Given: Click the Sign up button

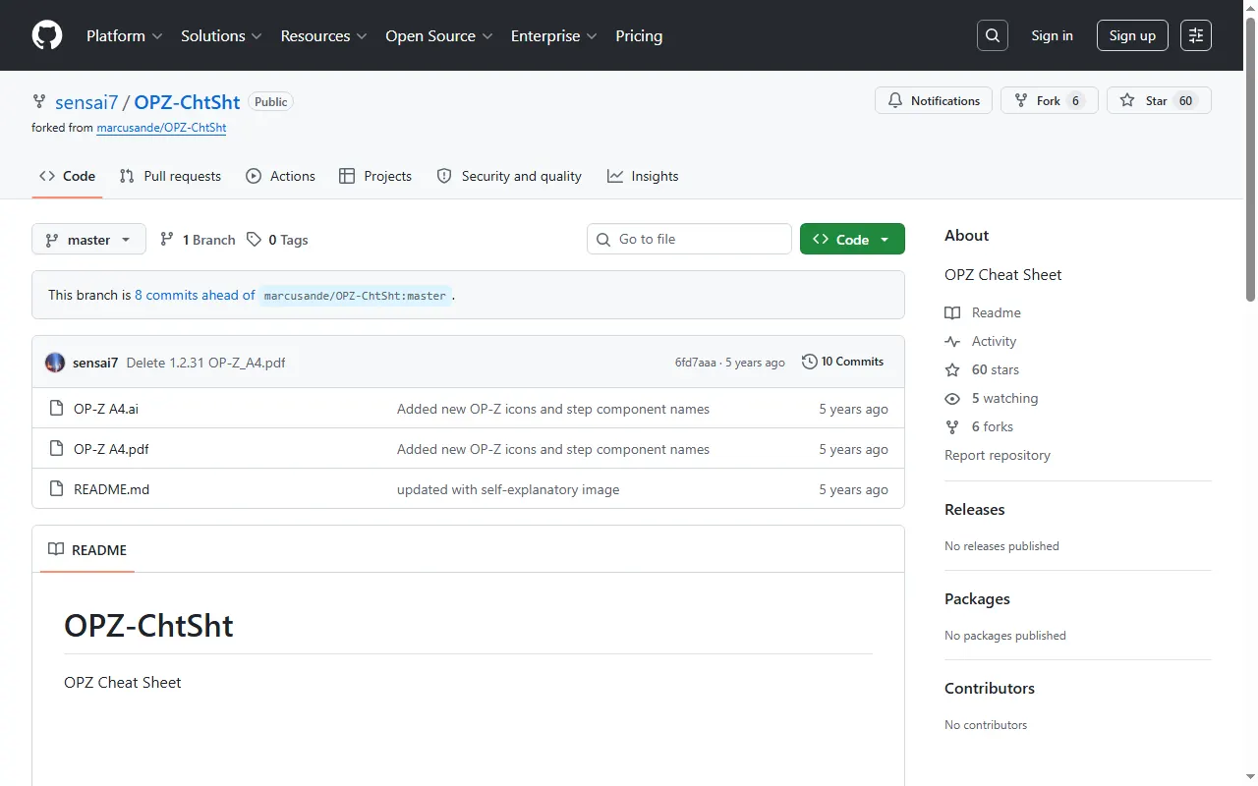Looking at the screenshot, I should [1132, 35].
